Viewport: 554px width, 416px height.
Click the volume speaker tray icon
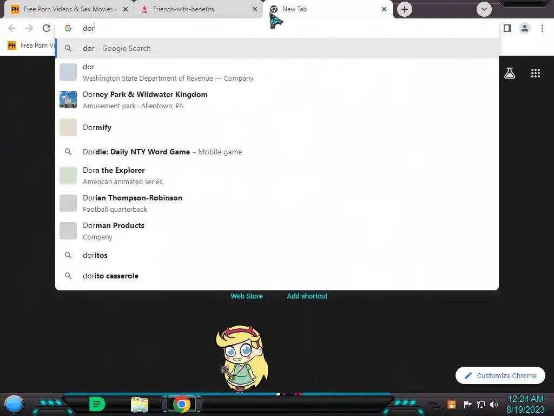tap(494, 404)
